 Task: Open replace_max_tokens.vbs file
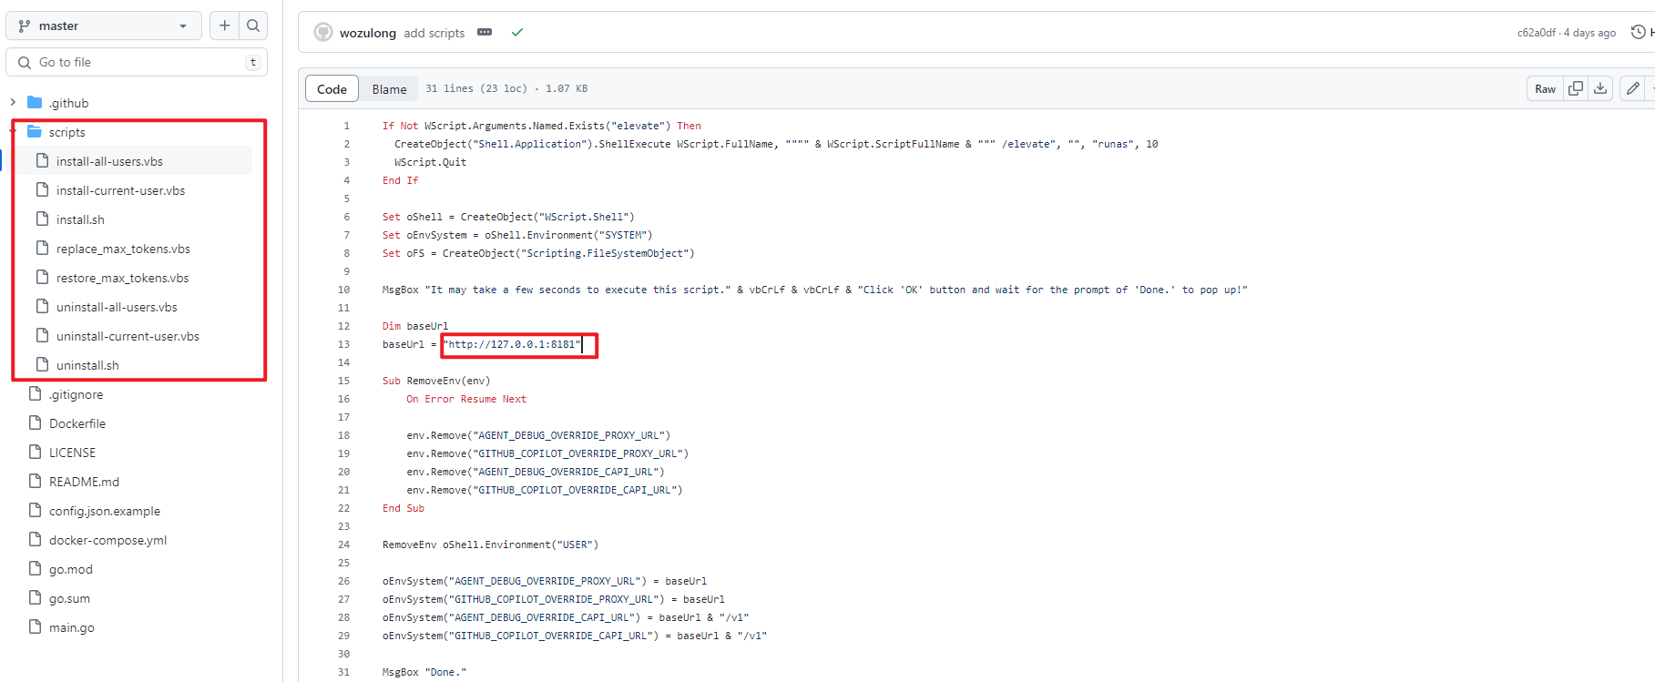click(123, 249)
